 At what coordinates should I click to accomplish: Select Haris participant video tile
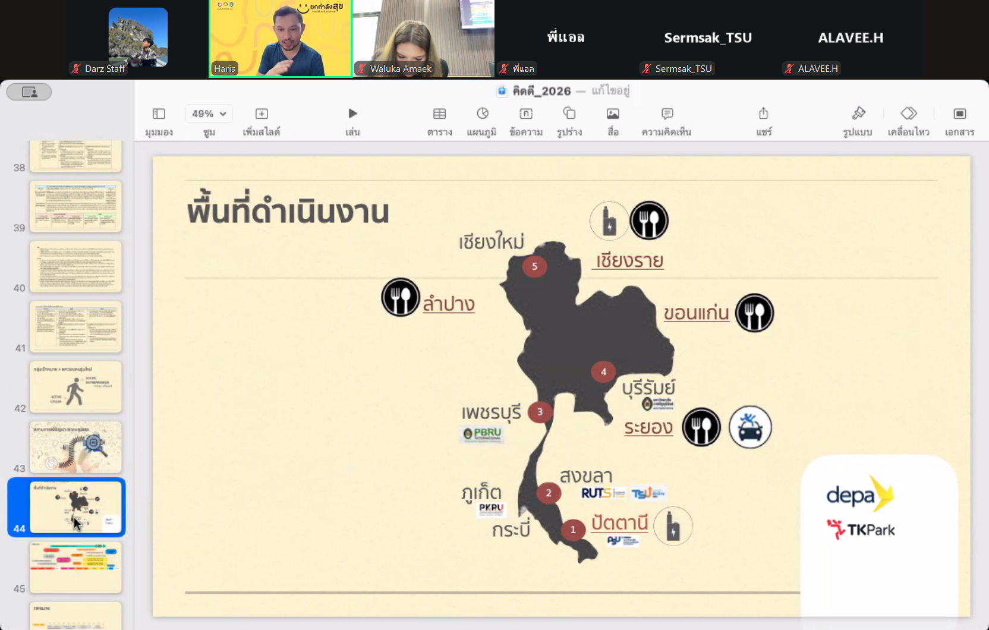[x=281, y=39]
